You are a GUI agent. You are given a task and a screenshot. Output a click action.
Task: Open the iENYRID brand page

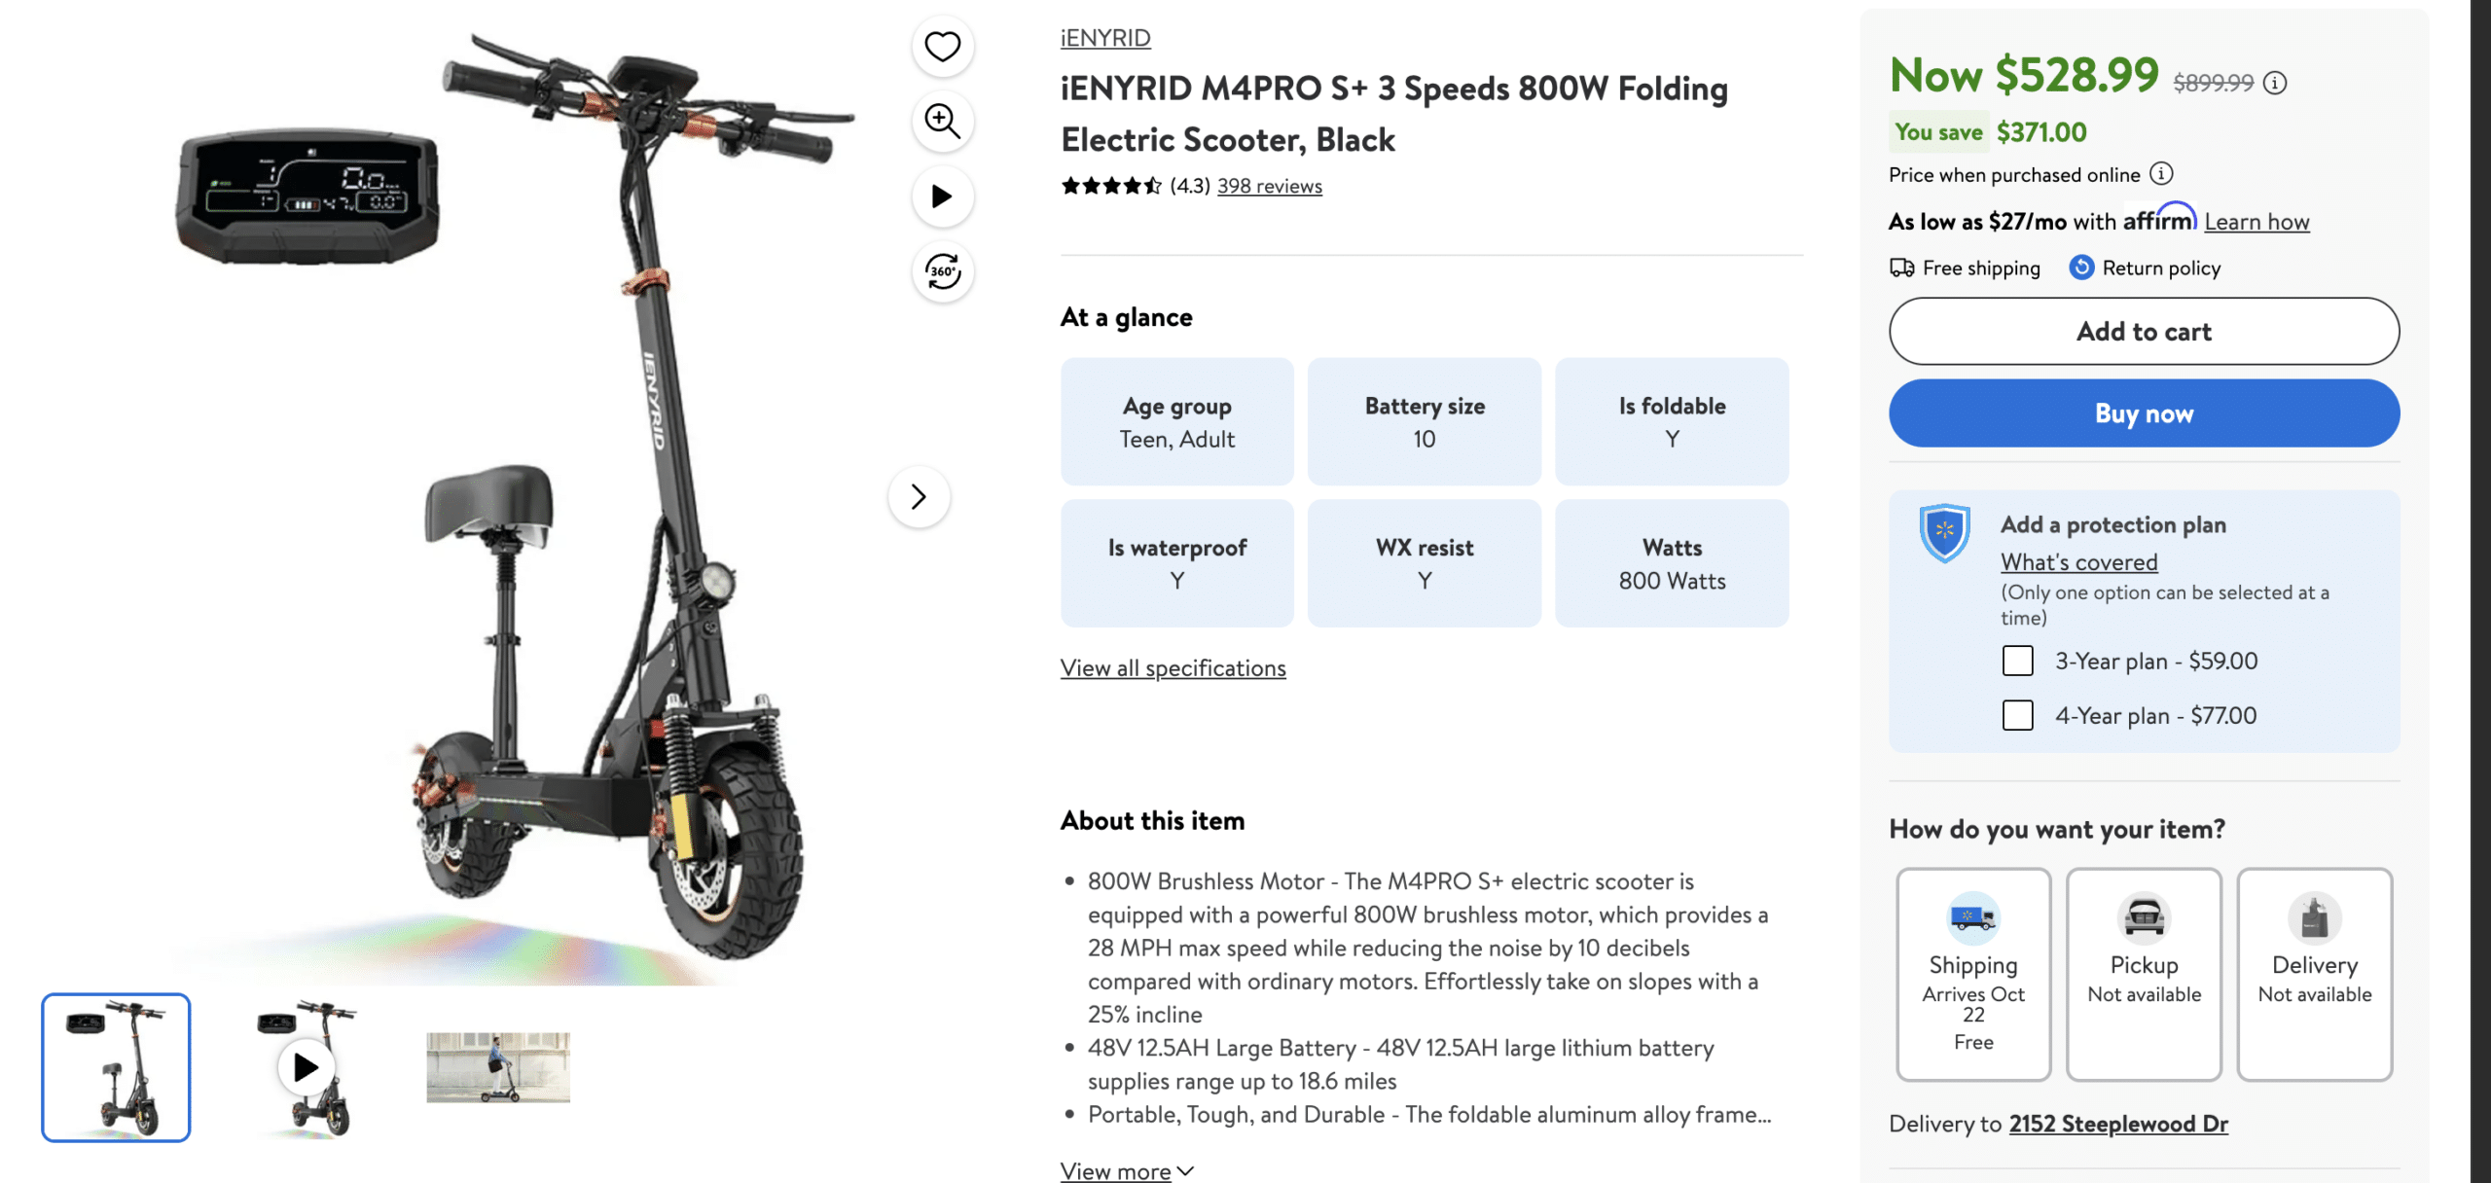(x=1104, y=37)
